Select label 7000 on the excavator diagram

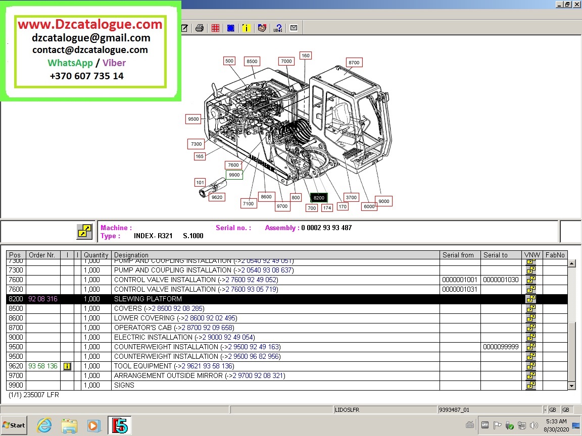pos(286,61)
